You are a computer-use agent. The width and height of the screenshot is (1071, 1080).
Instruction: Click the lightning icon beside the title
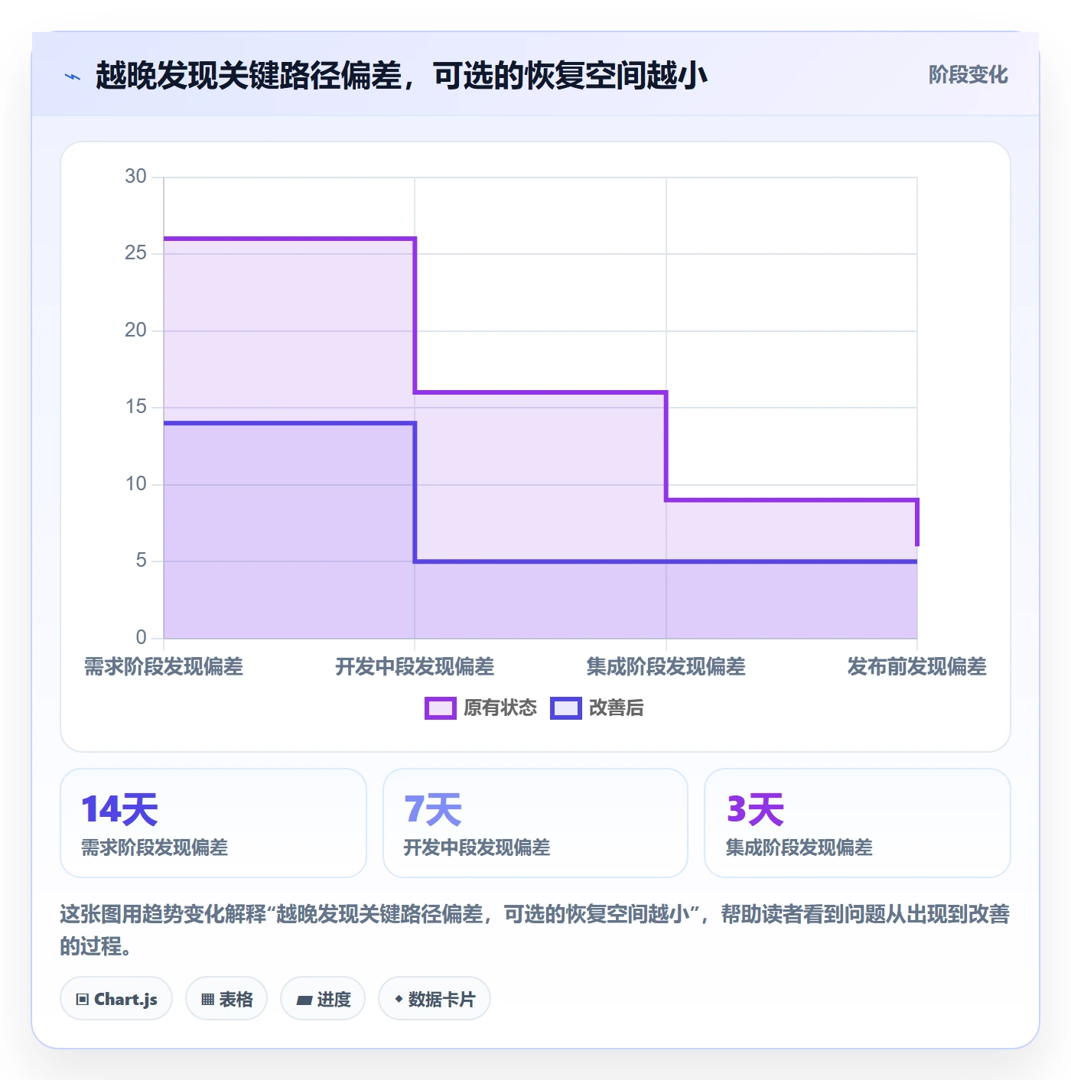(x=73, y=76)
